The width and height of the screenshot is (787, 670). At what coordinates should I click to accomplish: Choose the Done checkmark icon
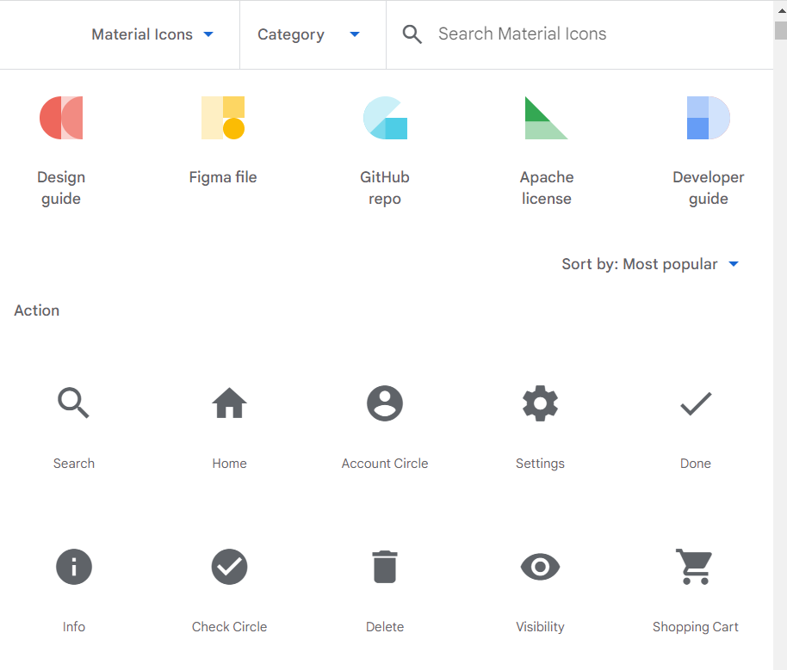click(696, 403)
